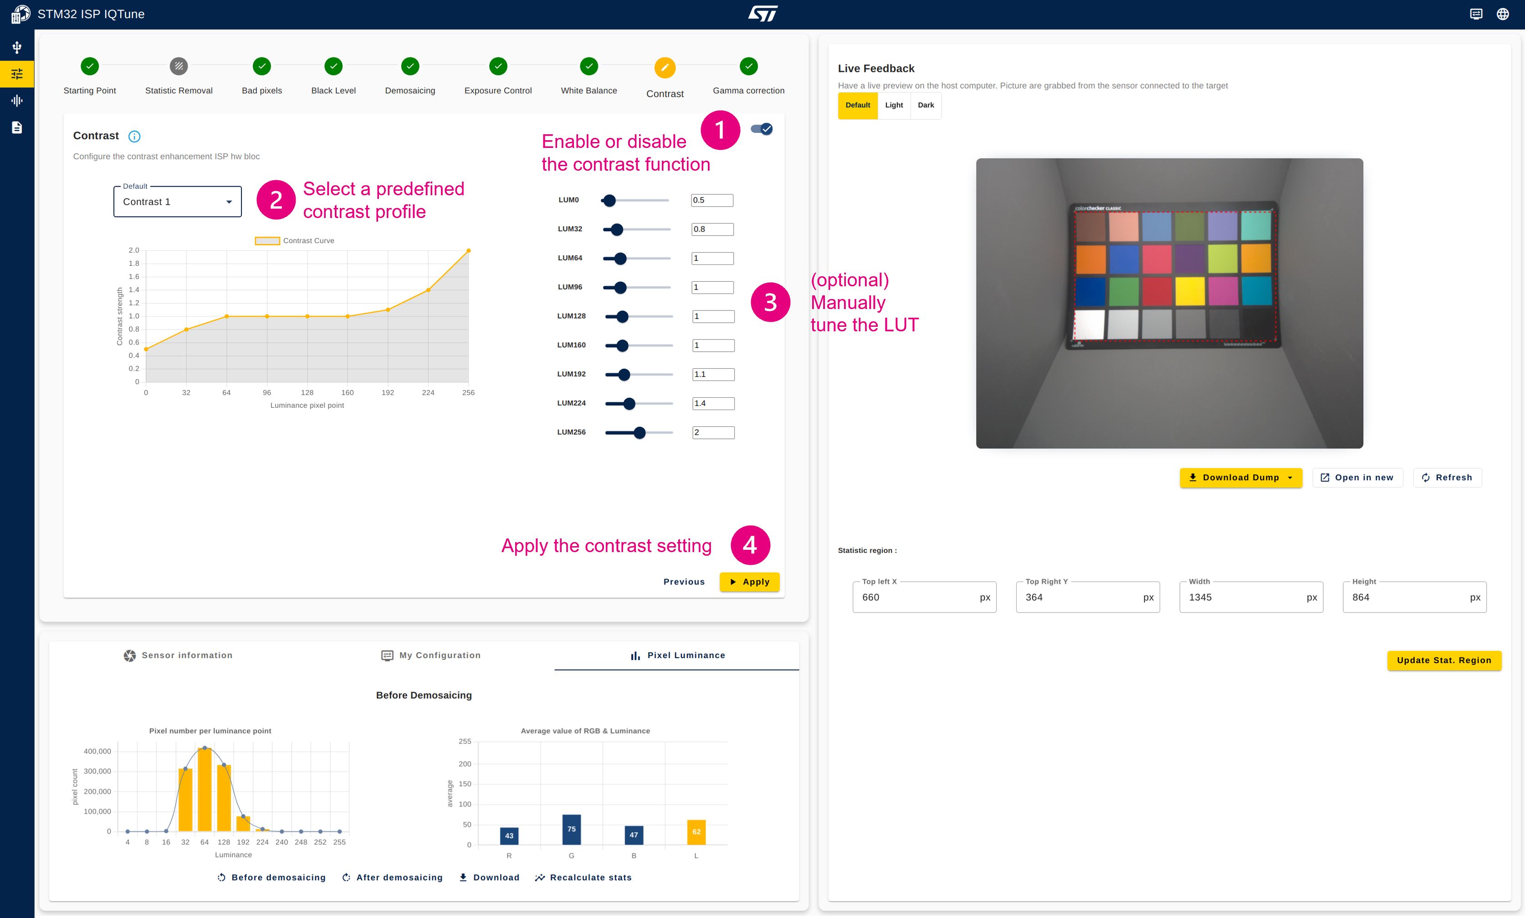The width and height of the screenshot is (1525, 918).
Task: Open the language globe icon
Action: (x=1503, y=14)
